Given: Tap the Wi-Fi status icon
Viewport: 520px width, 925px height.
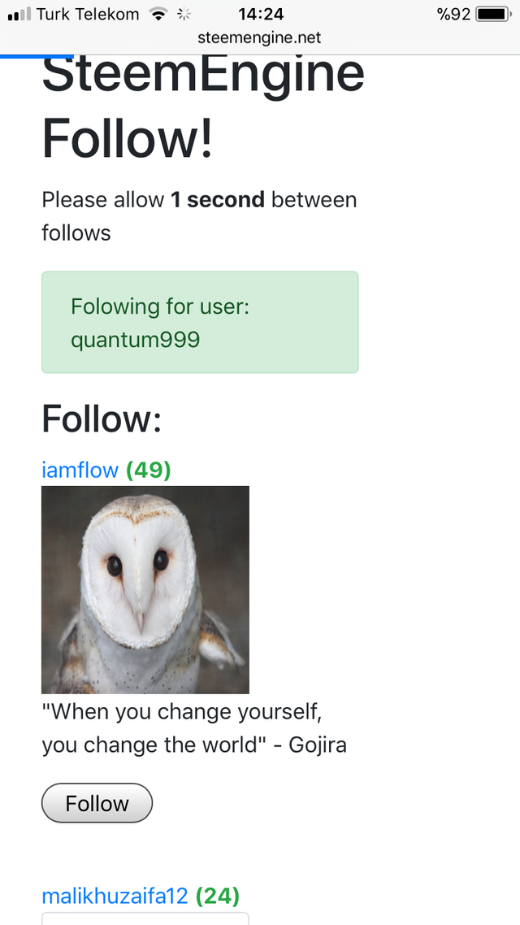Looking at the screenshot, I should [x=158, y=14].
